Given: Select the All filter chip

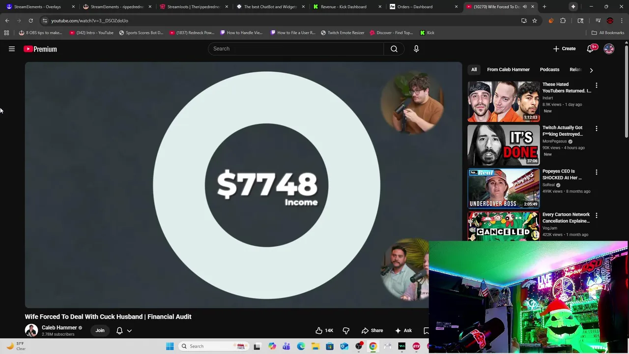Looking at the screenshot, I should click(474, 70).
